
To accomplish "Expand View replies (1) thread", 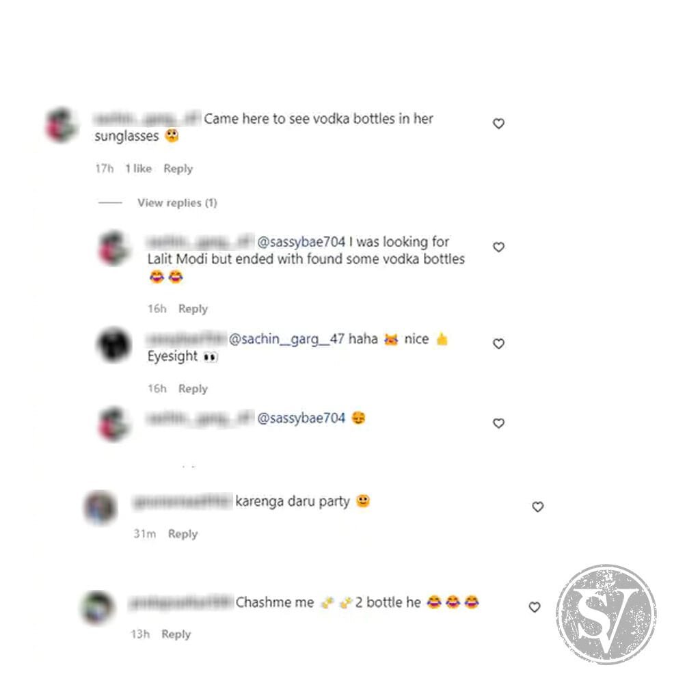I will coord(177,202).
